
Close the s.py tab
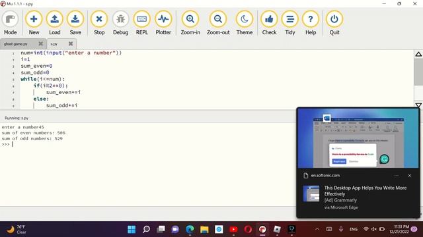point(71,43)
